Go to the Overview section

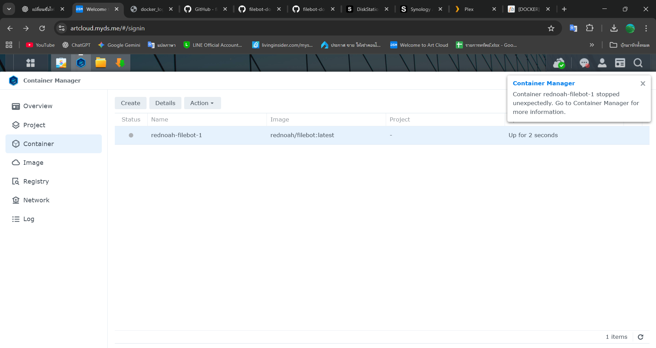38,106
